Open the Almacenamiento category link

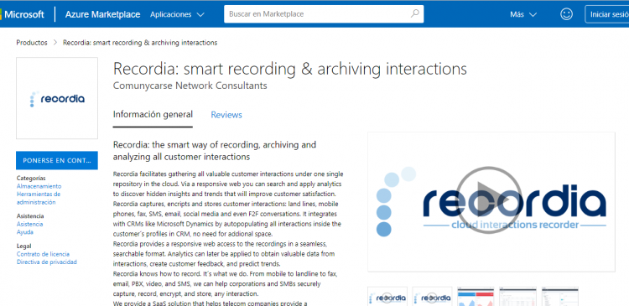tap(39, 186)
